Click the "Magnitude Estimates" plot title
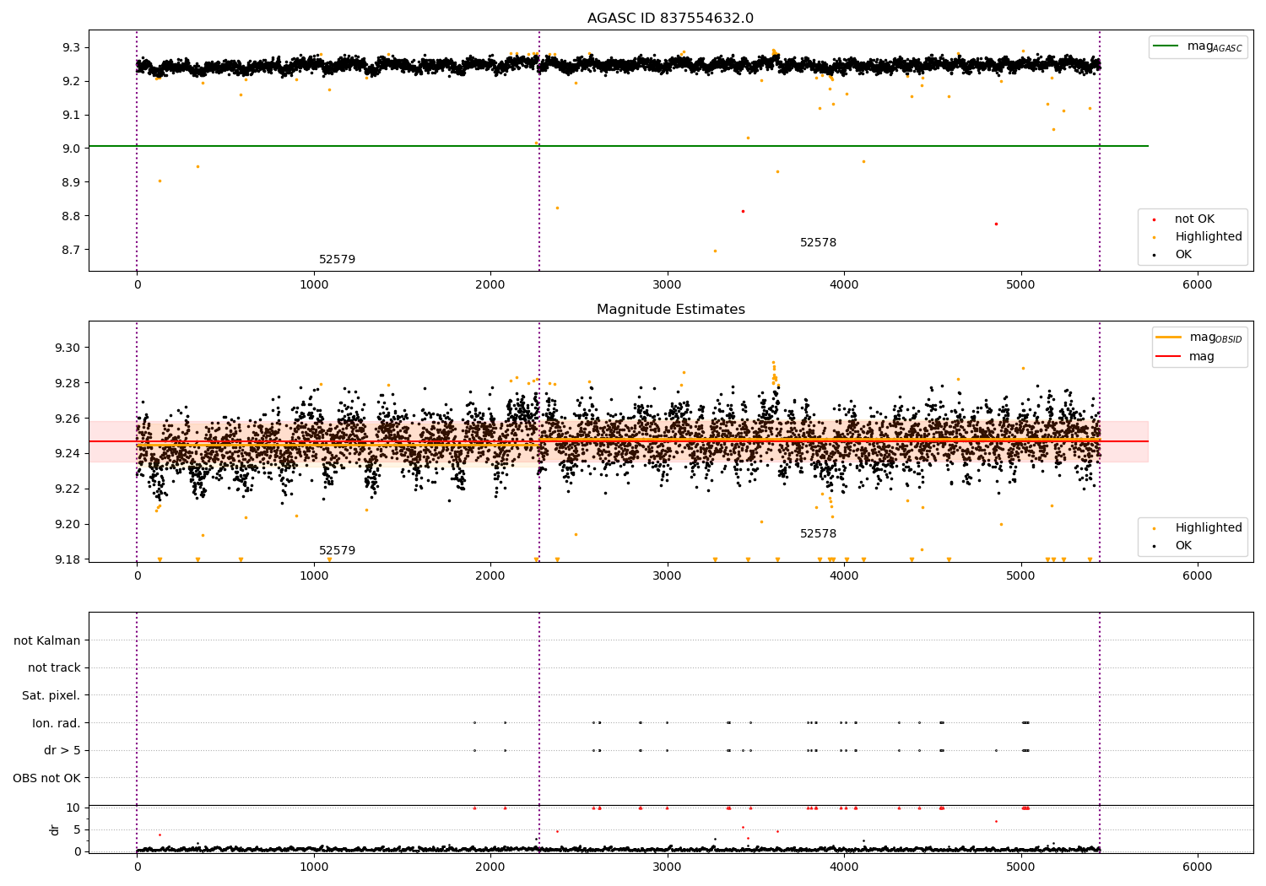This screenshot has height=886, width=1266. [x=670, y=310]
